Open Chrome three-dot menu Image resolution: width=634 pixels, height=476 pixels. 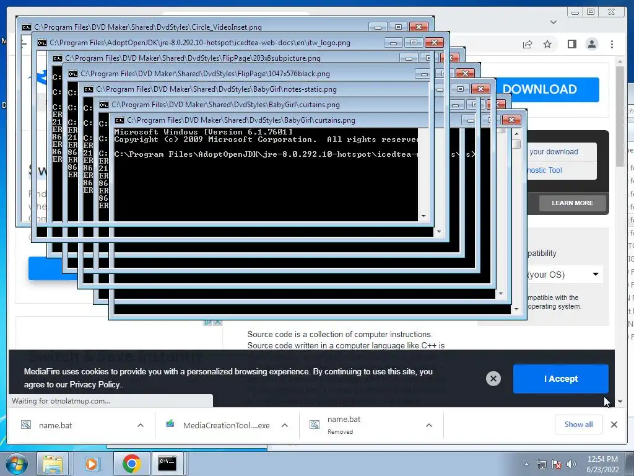(x=612, y=44)
